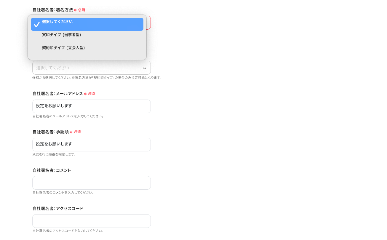Screen dimensions: 387x240
Task: Click the 自社署名者:メールアドレス label text
Action: point(58,94)
